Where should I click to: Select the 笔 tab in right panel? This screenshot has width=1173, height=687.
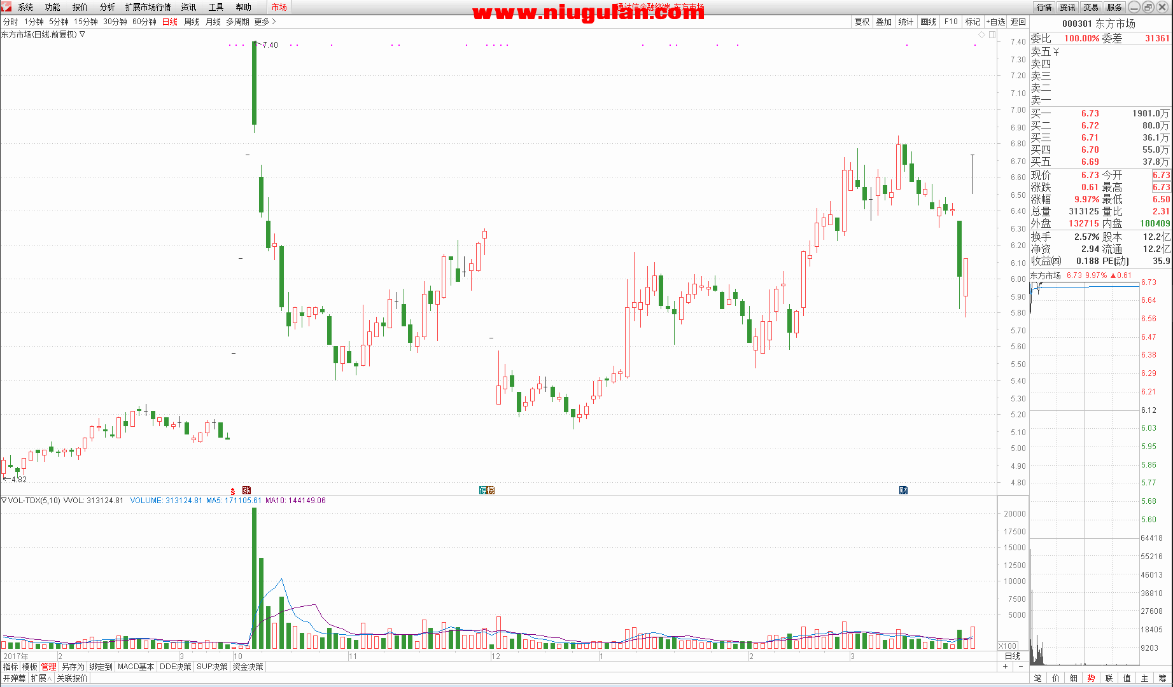coord(1038,678)
